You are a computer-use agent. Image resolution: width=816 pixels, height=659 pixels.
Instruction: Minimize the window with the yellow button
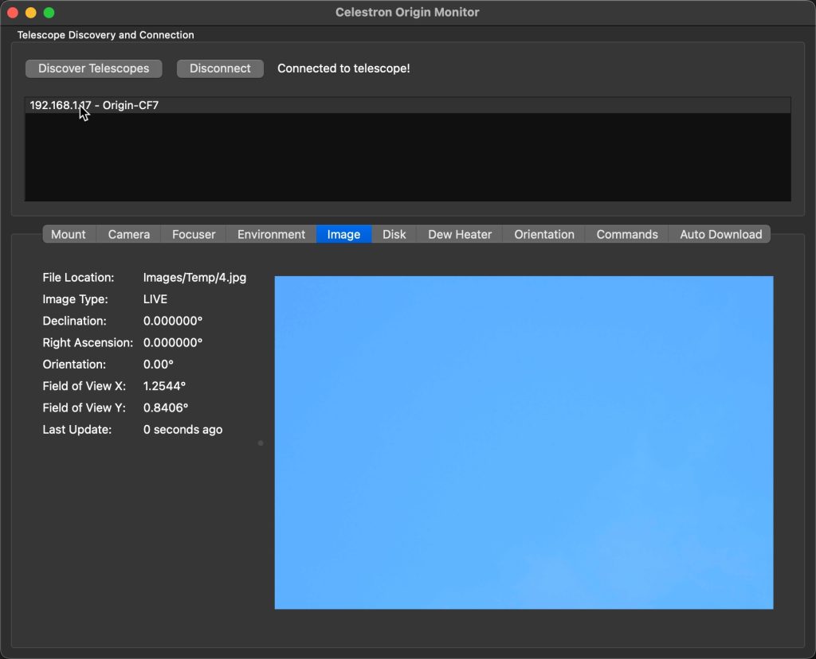[x=31, y=13]
